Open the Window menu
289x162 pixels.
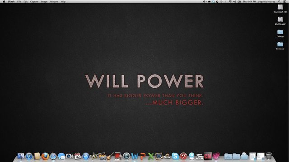(54, 1)
